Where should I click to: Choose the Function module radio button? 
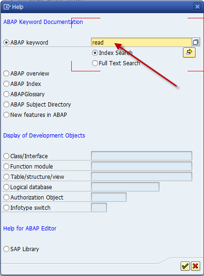coord(7,167)
